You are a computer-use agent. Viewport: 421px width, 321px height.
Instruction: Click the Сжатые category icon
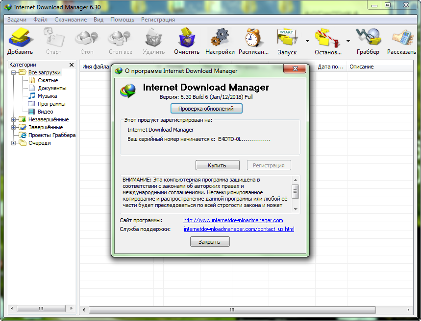[32, 80]
